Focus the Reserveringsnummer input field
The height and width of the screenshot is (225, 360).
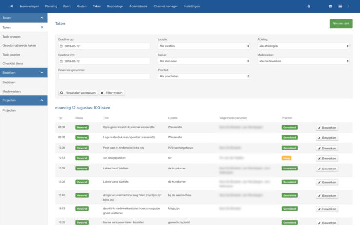coord(104,76)
